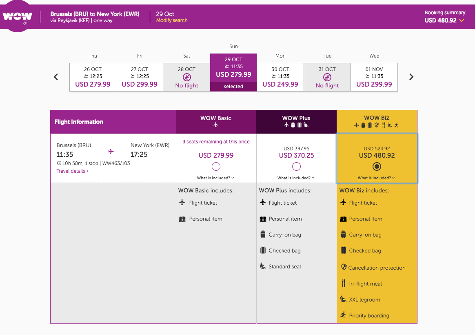Image resolution: width=475 pixels, height=335 pixels.
Task: Select the WOW Plus fare radio button
Action: (x=296, y=166)
